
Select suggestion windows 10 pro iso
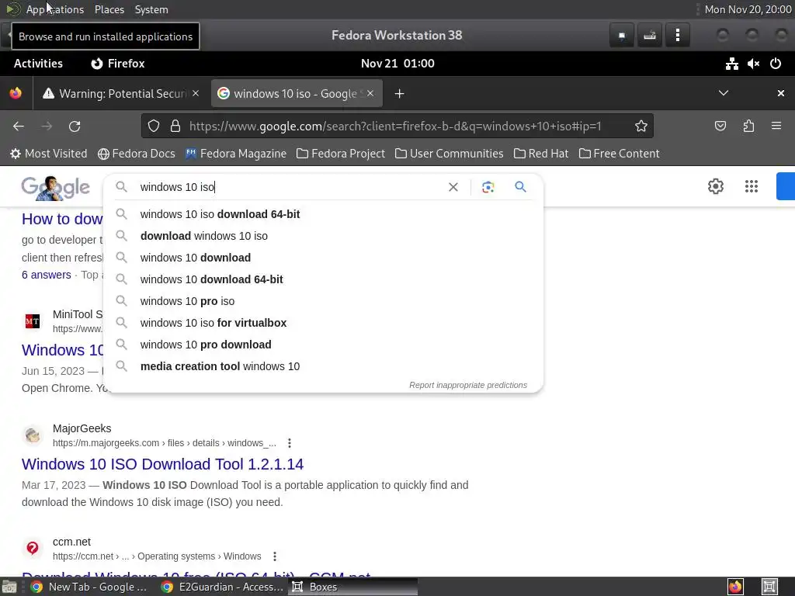coord(323,301)
